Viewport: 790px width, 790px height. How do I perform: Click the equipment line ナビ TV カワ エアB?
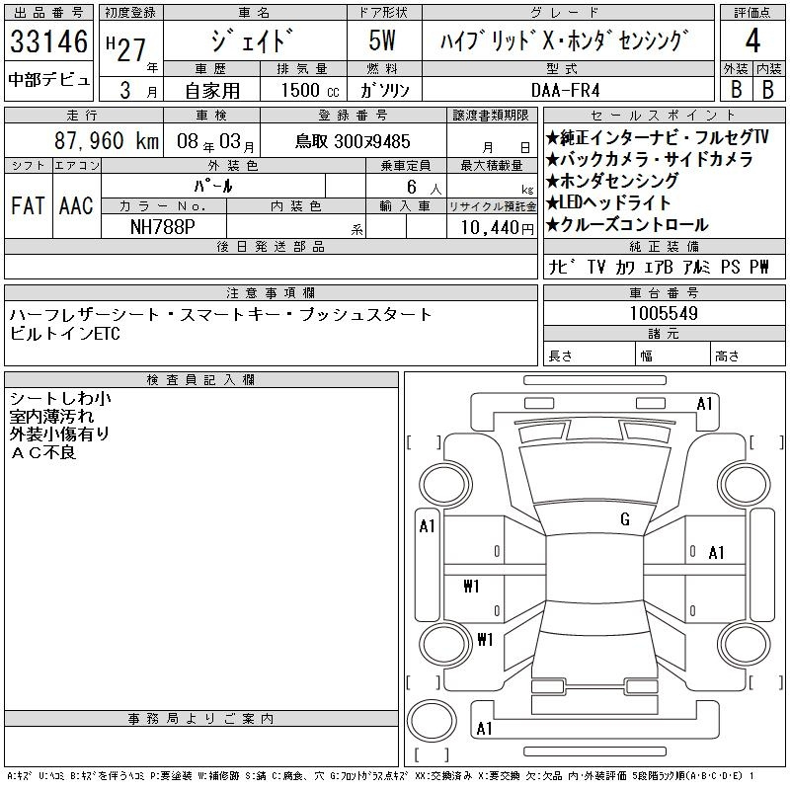click(x=659, y=267)
